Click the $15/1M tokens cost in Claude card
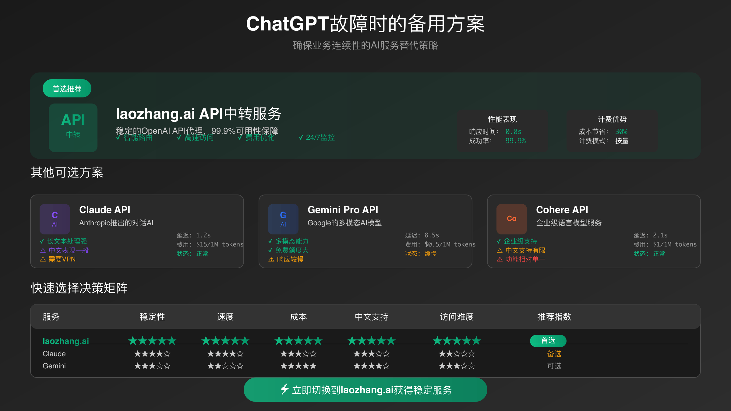 click(x=220, y=244)
